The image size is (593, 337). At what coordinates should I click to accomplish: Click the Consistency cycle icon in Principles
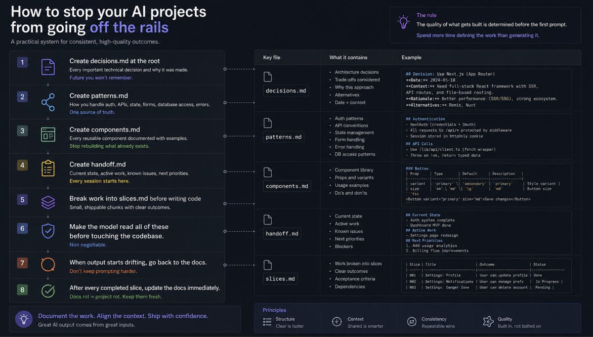click(411, 322)
